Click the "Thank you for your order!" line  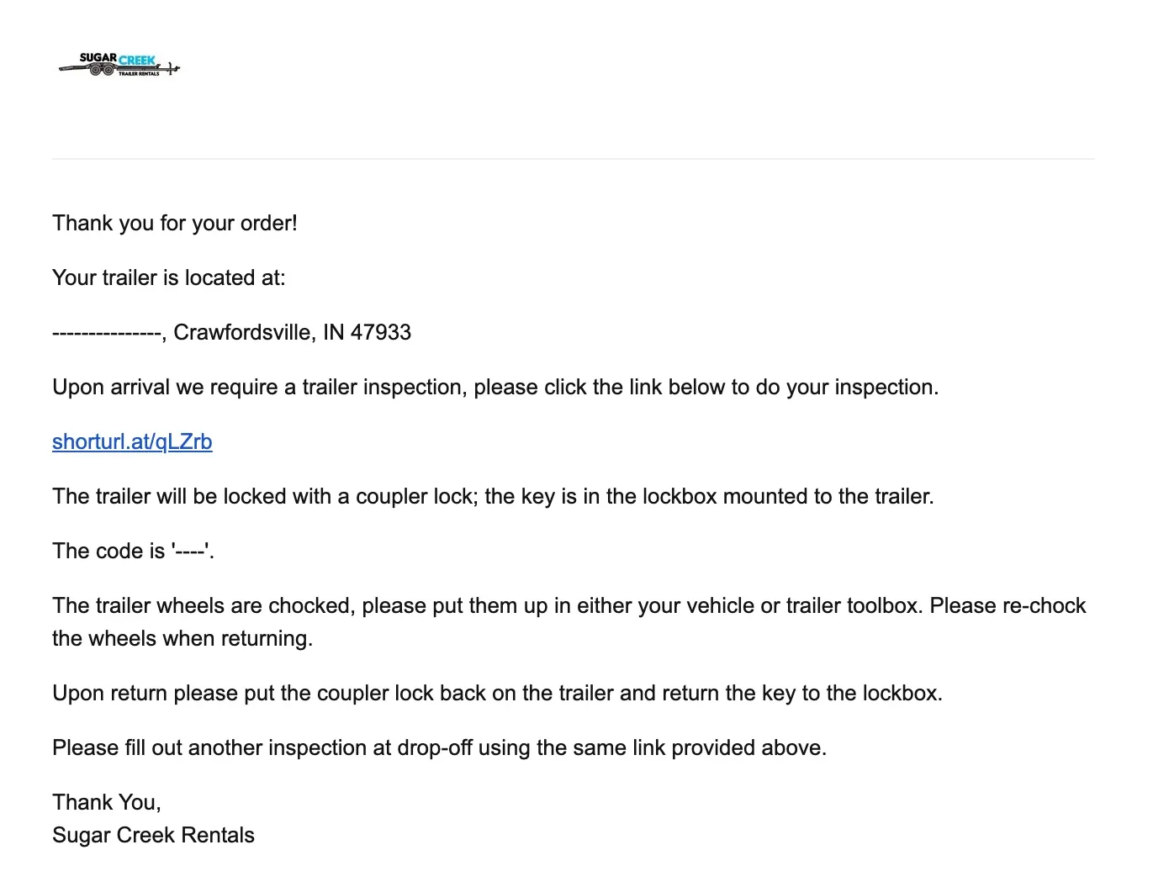(175, 223)
